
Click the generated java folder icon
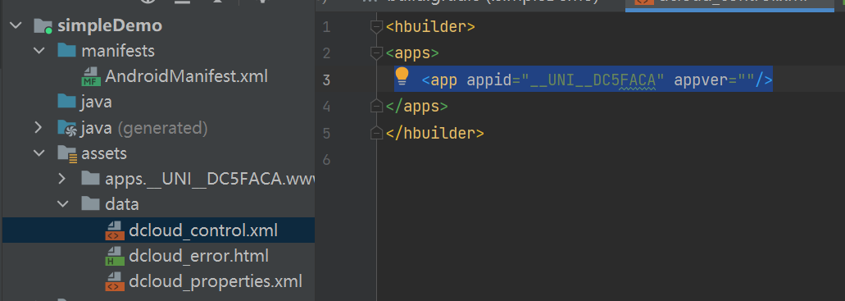pyautogui.click(x=67, y=128)
